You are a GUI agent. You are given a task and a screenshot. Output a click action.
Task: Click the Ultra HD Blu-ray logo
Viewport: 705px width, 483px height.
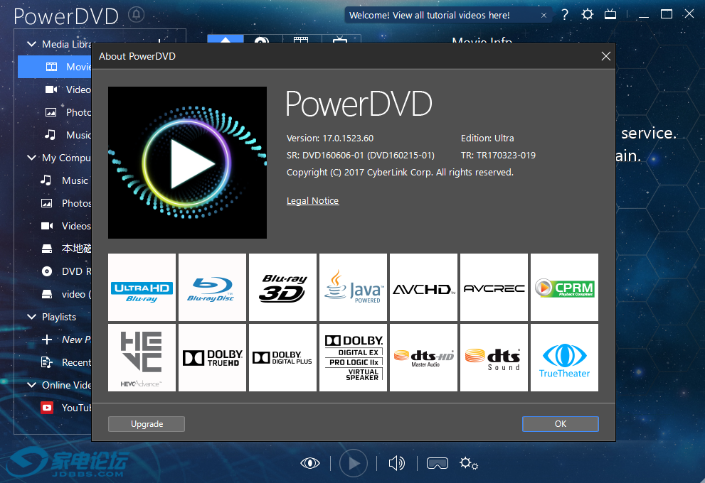pyautogui.click(x=142, y=287)
